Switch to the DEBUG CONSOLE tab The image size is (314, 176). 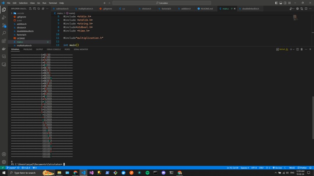coord(54,49)
